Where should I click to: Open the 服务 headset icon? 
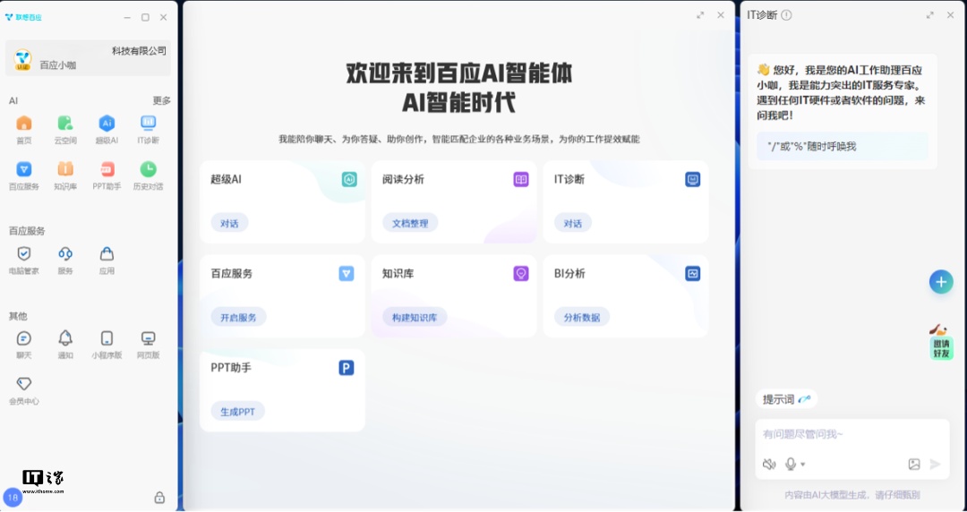pos(65,253)
